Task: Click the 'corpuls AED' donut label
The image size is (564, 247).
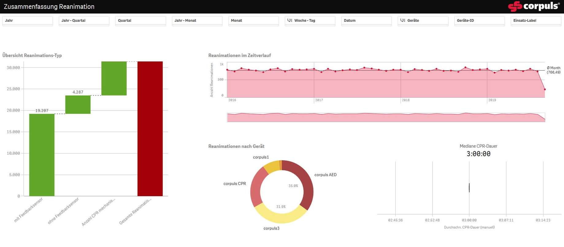Action: click(x=325, y=175)
